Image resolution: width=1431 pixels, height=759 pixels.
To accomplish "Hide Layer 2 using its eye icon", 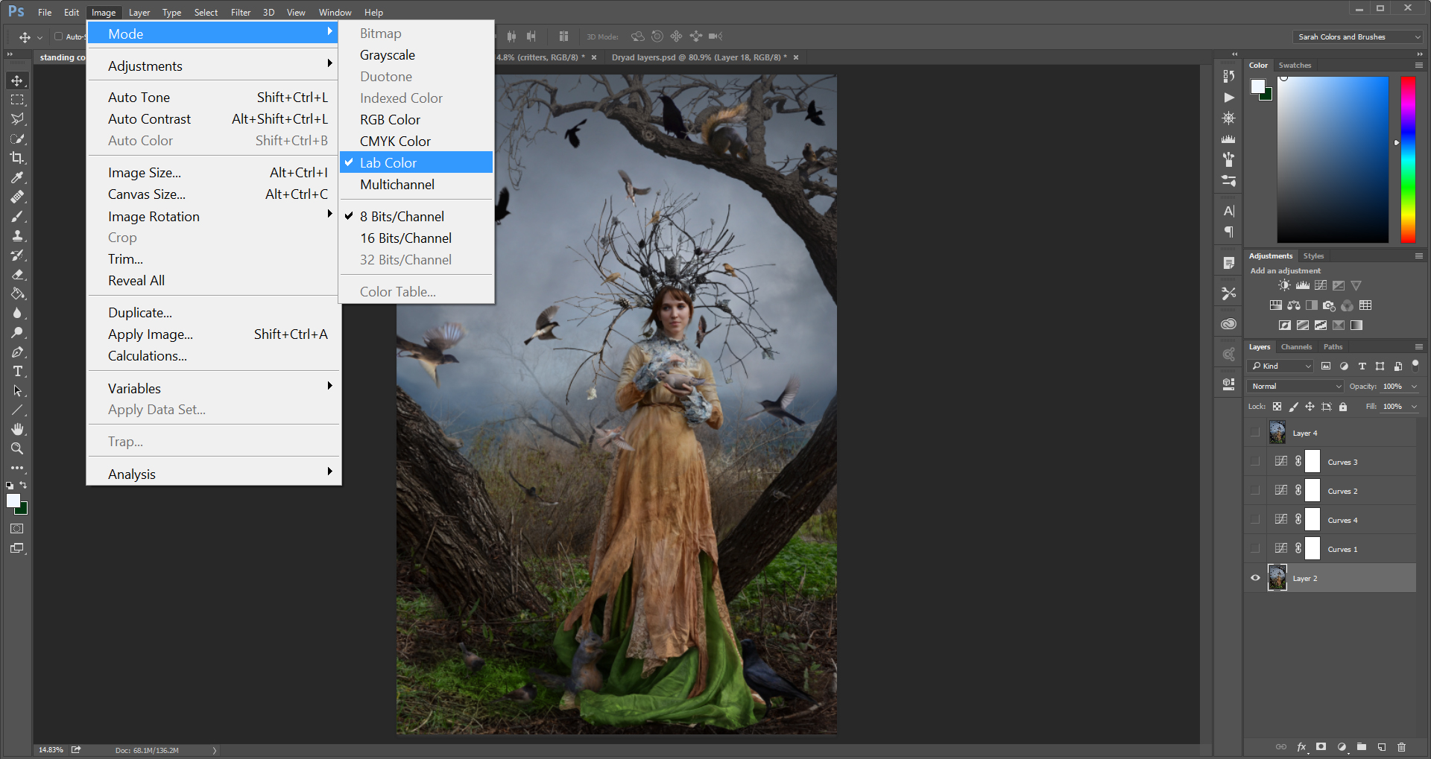I will pos(1255,578).
